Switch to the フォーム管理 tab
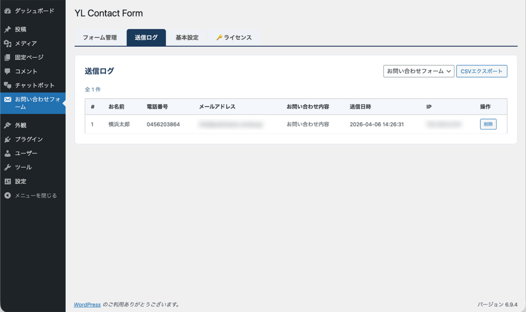 100,37
